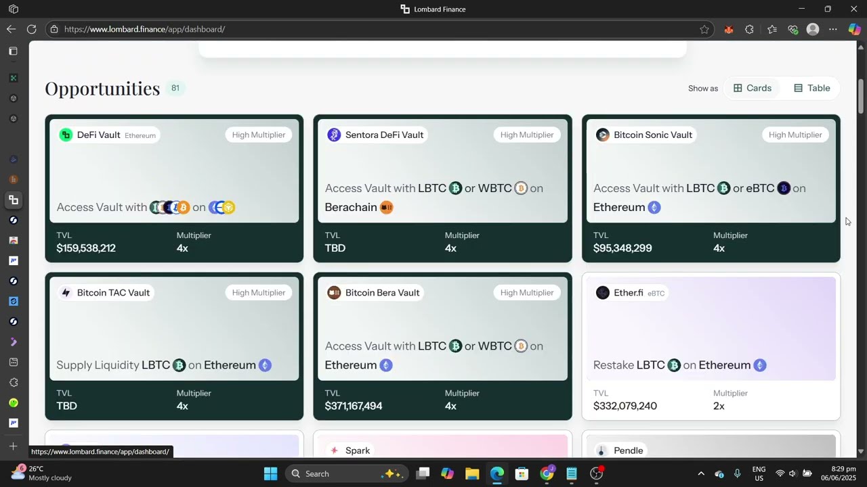Click the Ether.fi TVL $332,079,240

625,406
